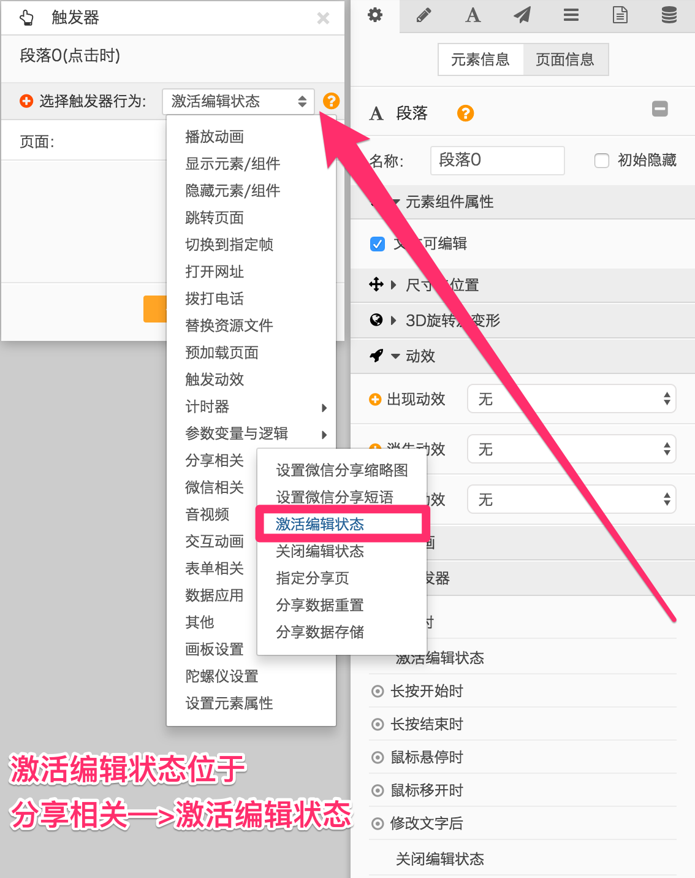Open the gear settings tab icon
This screenshot has width=695, height=878.
(x=375, y=15)
